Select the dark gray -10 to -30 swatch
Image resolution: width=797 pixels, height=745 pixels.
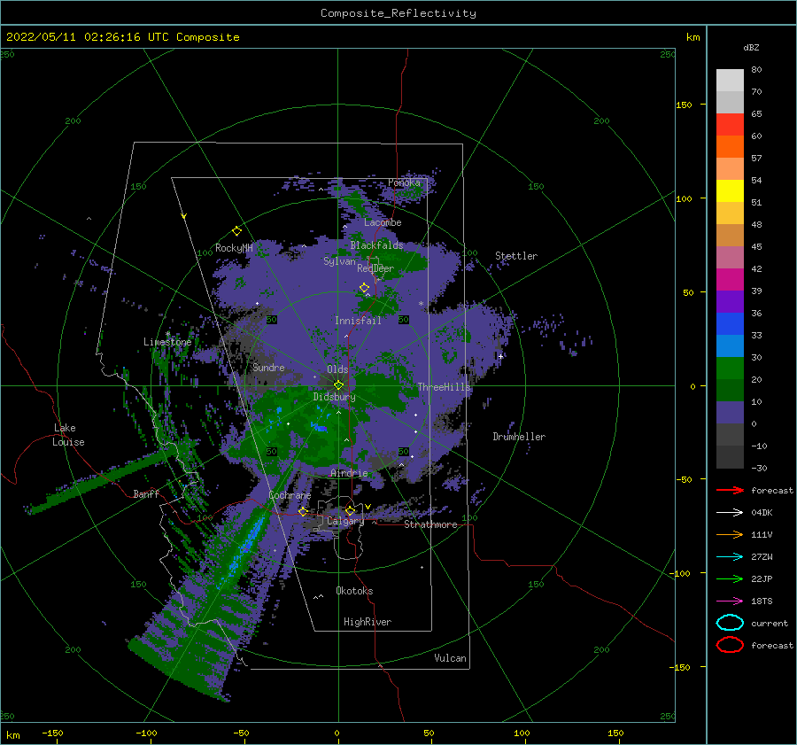pos(730,457)
